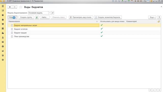
Task: Click Просмотреть вид отчета button
Action: click(x=81, y=17)
